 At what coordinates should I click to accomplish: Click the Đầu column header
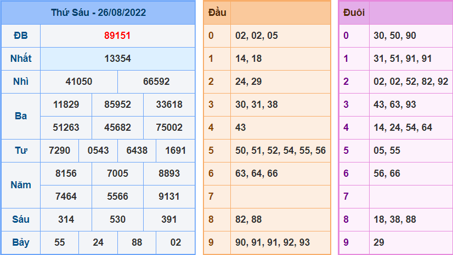point(217,13)
